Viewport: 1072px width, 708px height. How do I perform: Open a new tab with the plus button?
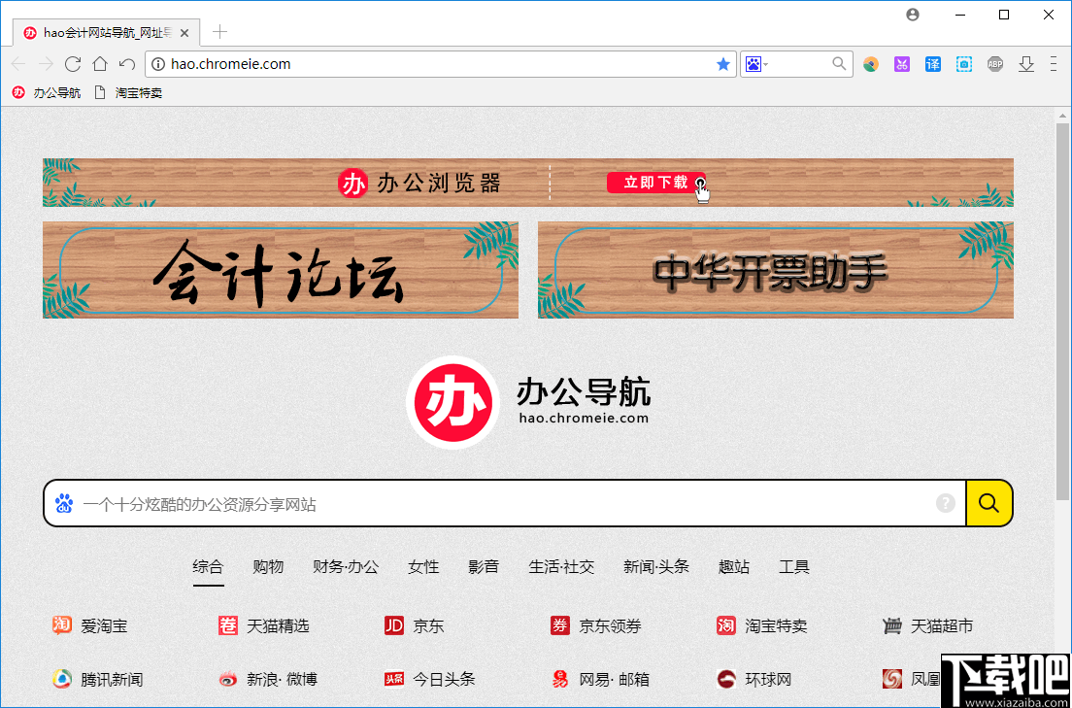click(x=218, y=31)
